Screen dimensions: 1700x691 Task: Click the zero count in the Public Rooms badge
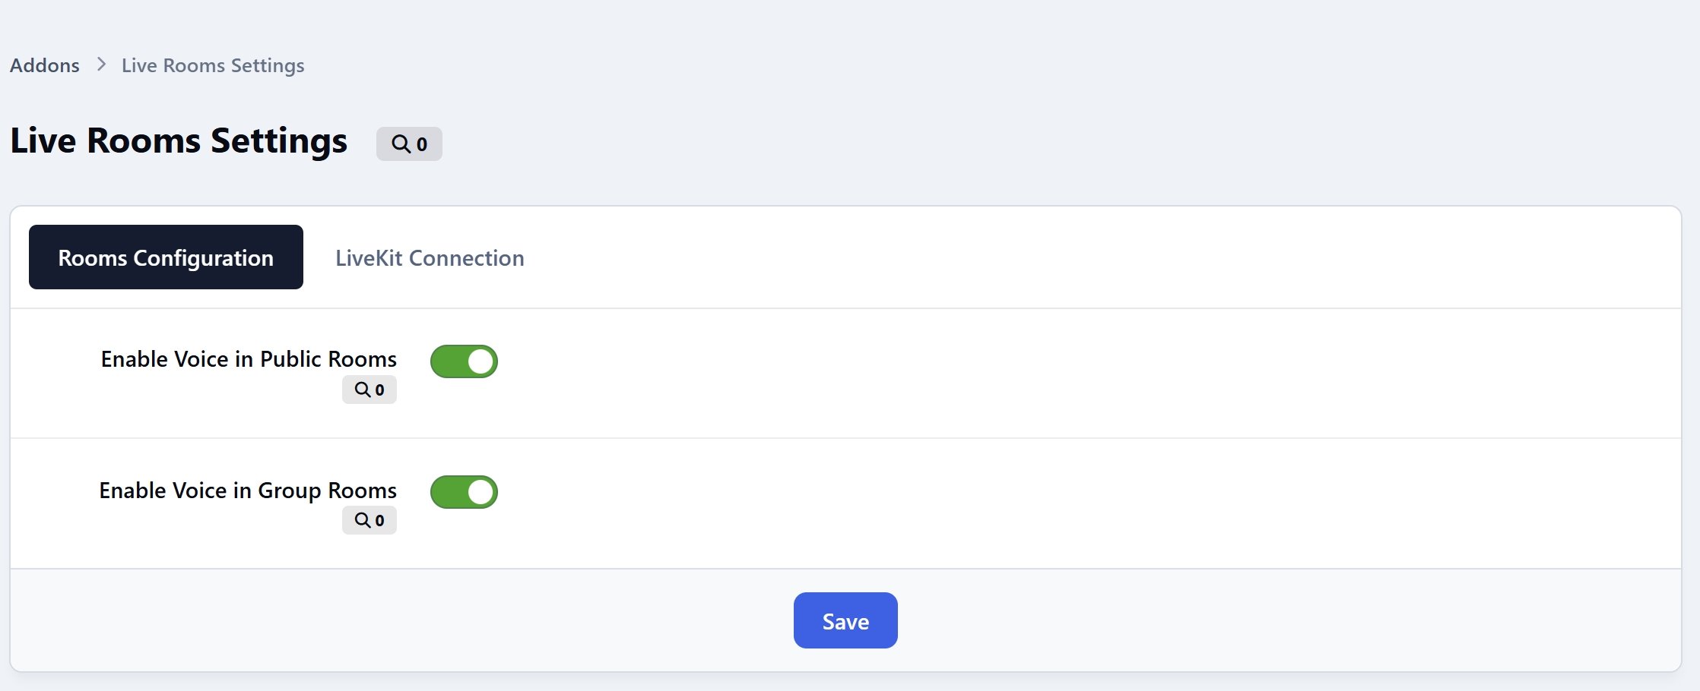(x=379, y=390)
